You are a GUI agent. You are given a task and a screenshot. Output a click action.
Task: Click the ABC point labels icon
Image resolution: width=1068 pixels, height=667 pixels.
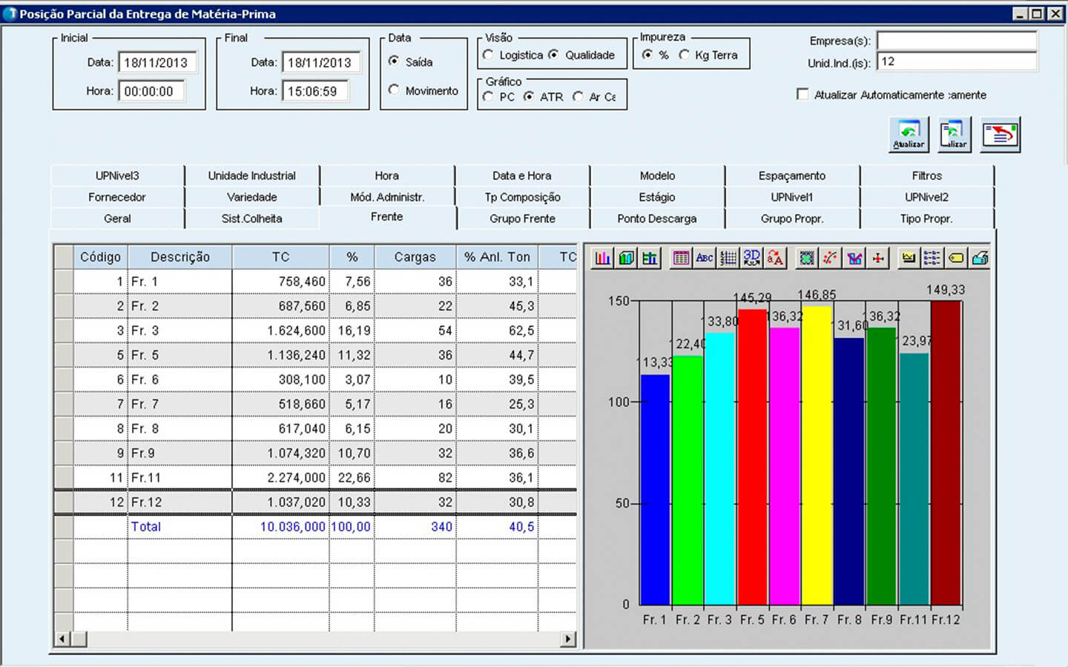pos(705,258)
